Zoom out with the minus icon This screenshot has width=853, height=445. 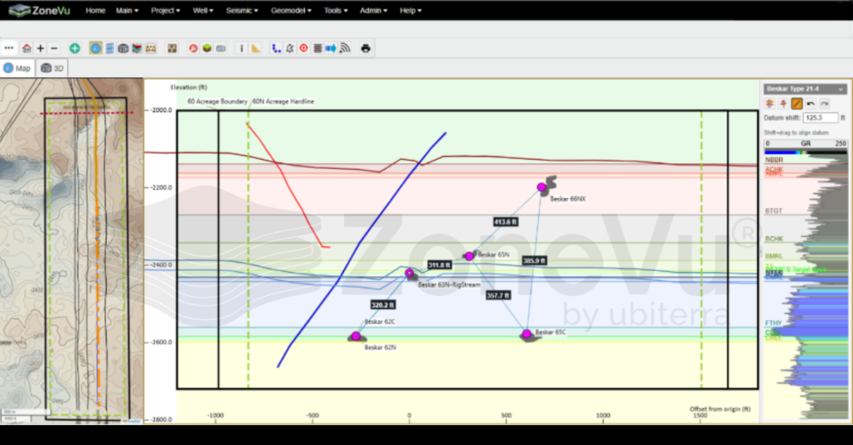coord(54,48)
